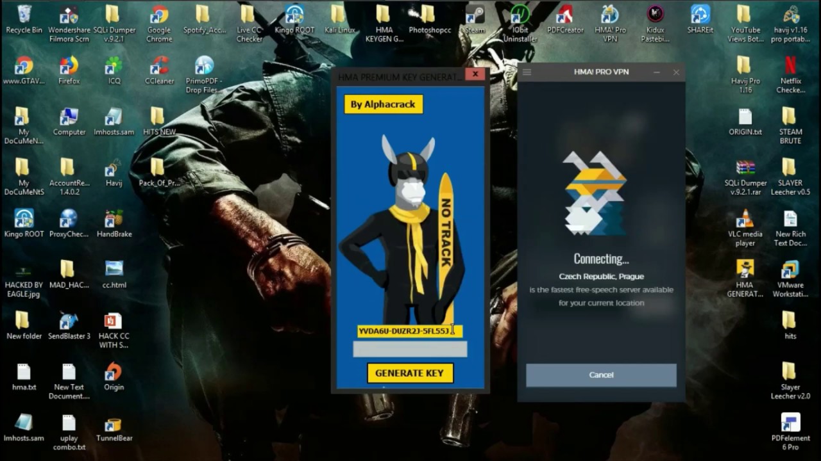Open cc.html file

114,275
